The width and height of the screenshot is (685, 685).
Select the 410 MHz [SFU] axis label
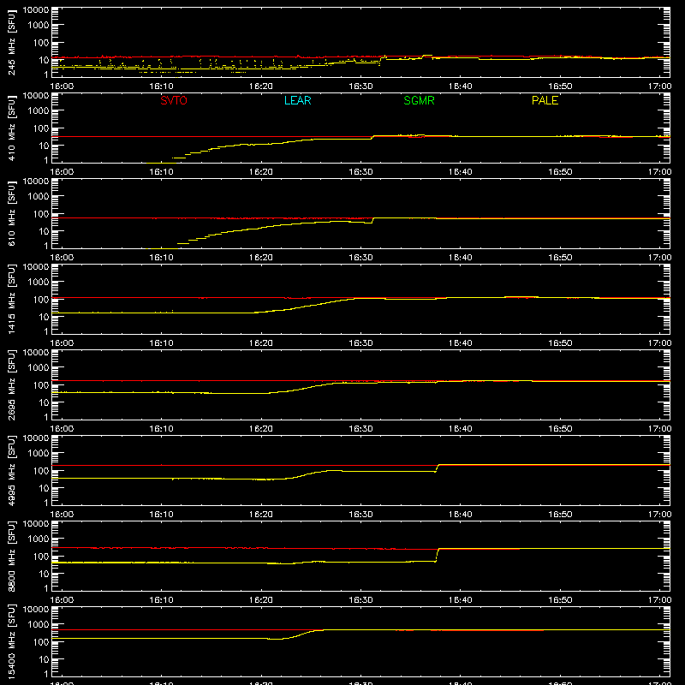[x=12, y=128]
